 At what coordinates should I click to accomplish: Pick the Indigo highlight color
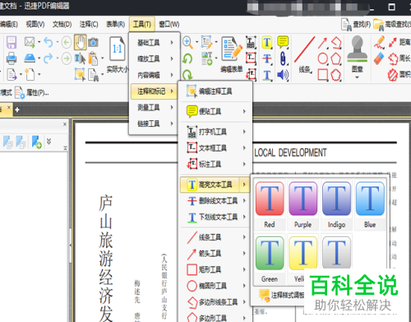click(x=336, y=204)
